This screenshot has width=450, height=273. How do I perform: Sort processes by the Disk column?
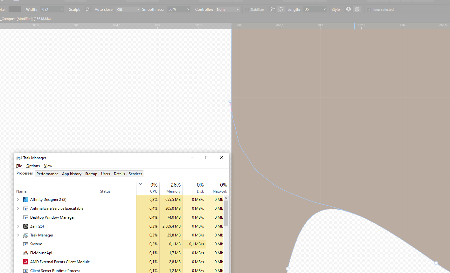(x=194, y=188)
